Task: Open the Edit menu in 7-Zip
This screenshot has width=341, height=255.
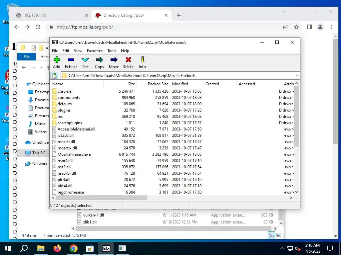Action: pyautogui.click(x=66, y=51)
